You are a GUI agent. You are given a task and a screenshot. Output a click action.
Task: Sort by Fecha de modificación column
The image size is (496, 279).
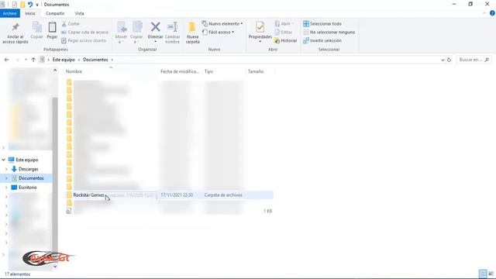[x=180, y=71]
